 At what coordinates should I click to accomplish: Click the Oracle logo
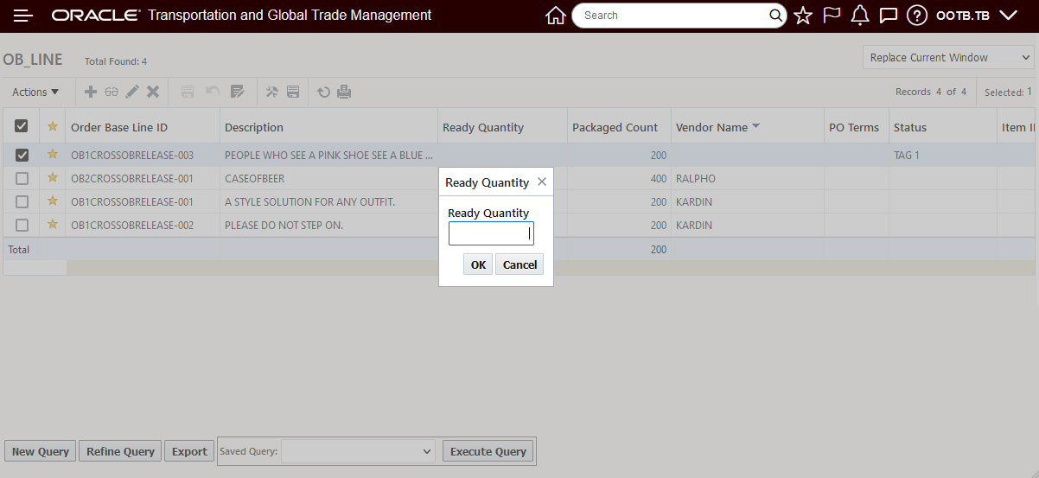(96, 16)
